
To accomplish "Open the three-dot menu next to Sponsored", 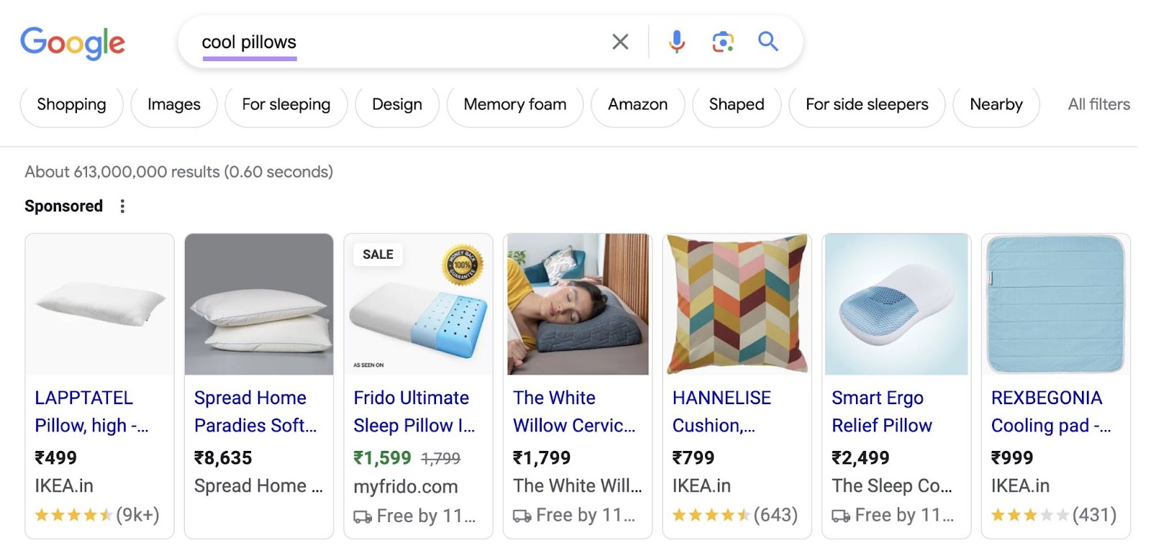I will [122, 206].
